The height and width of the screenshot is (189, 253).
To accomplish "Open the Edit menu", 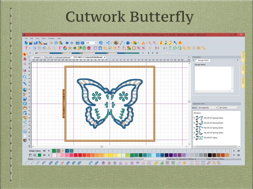I will (32, 38).
